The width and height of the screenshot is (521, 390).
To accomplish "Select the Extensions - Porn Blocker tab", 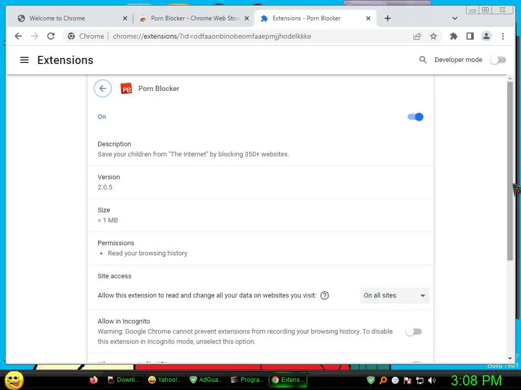I will click(315, 18).
